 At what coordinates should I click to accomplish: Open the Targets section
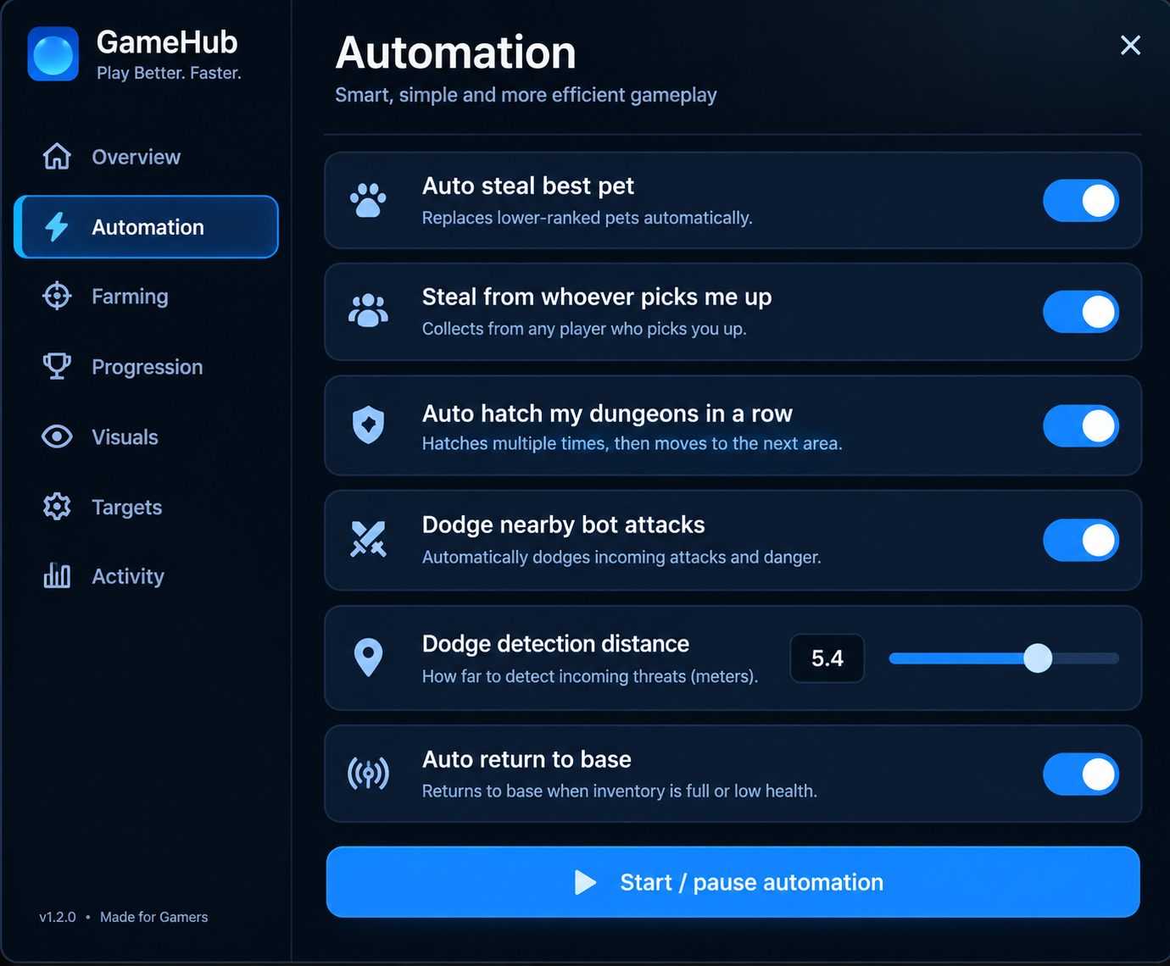click(146, 507)
